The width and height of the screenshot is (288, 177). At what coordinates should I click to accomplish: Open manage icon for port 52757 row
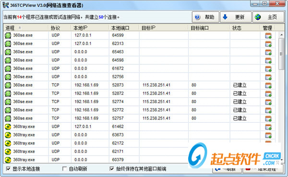click(268, 118)
